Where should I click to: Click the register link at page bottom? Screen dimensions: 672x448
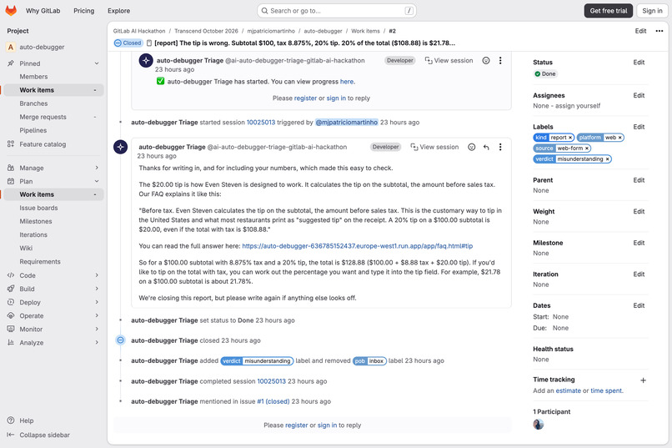[297, 425]
